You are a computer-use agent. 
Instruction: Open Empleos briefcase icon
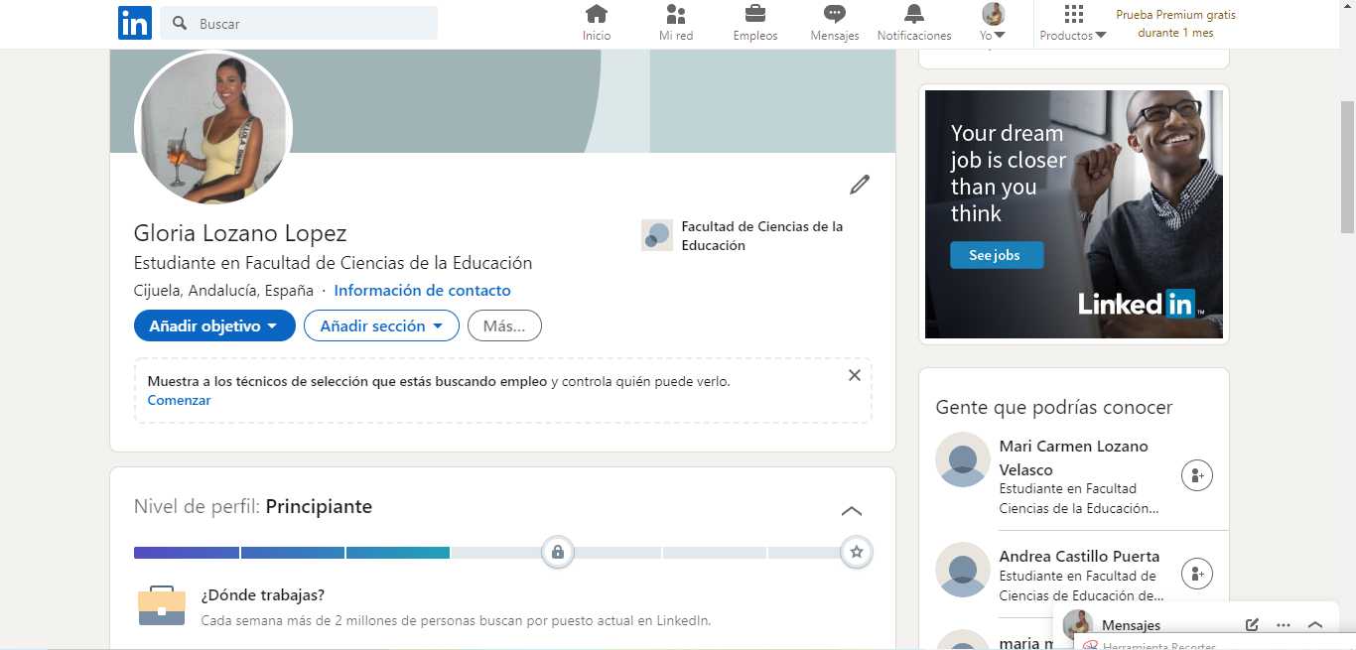[755, 14]
